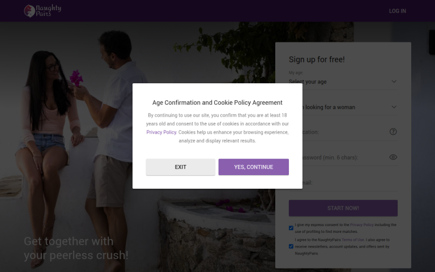
Task: Click the 'Sign up for free!' heading
Action: point(317,59)
